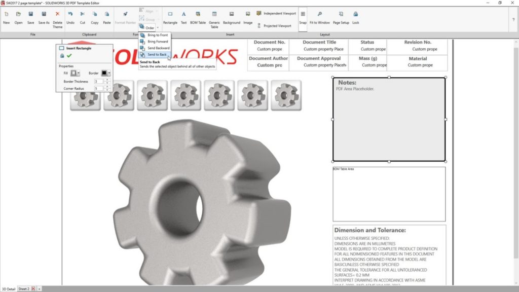Screen dimensions: 519x292
Task: Copy the selected object
Action: (95, 18)
